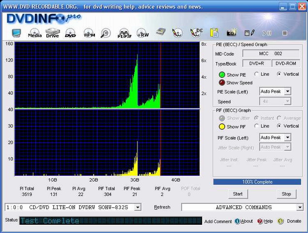Toggle the red Show Speed indicator
The width and height of the screenshot is (308, 233).
coord(222,83)
